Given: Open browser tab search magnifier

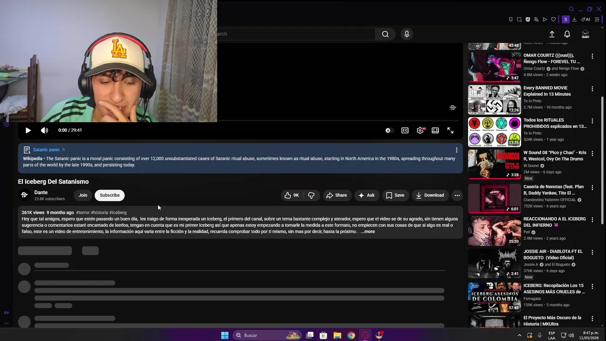Looking at the screenshot, I should (571, 9).
